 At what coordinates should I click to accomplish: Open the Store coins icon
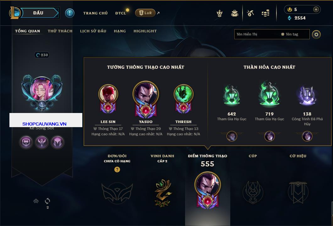tap(265, 13)
